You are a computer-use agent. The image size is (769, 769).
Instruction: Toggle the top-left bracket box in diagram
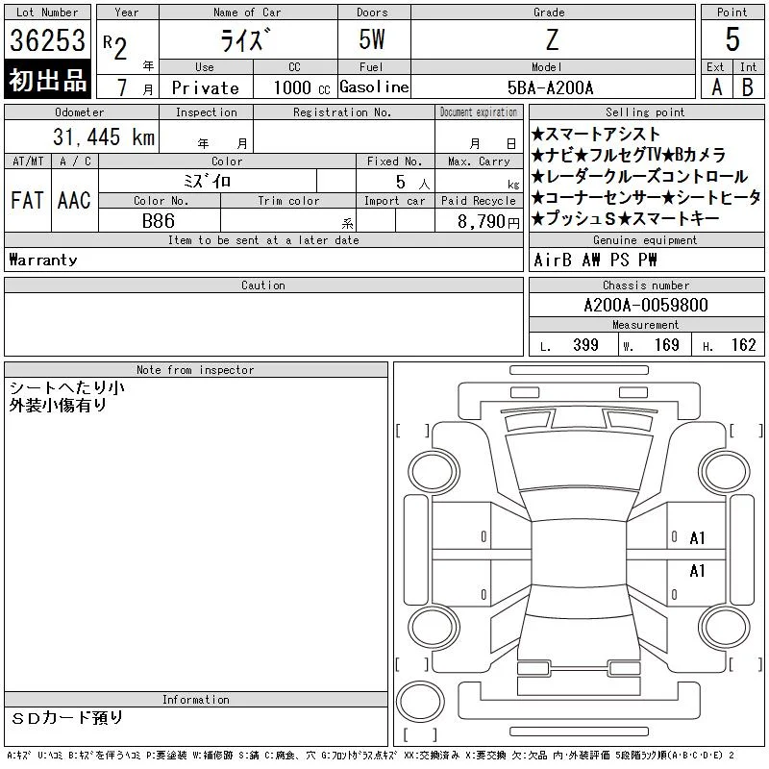tap(412, 430)
